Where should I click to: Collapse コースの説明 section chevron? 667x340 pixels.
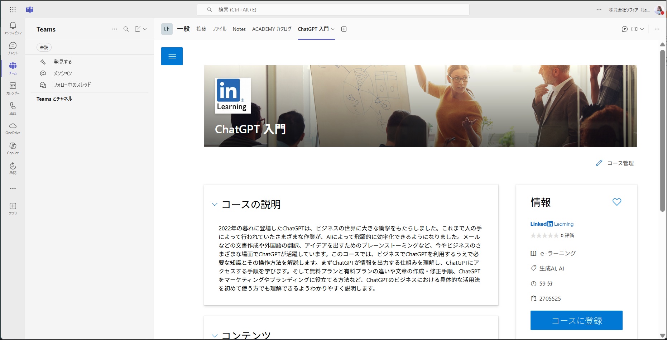coord(215,204)
